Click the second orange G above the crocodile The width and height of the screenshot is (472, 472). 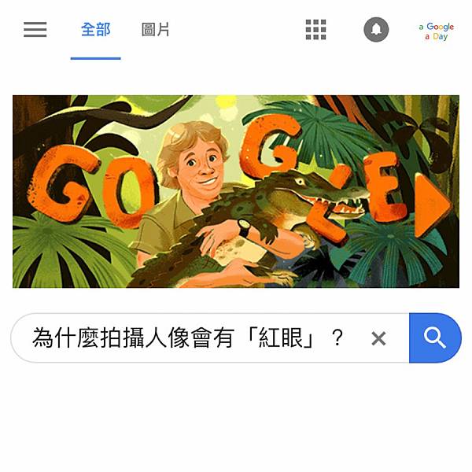pyautogui.click(x=271, y=146)
